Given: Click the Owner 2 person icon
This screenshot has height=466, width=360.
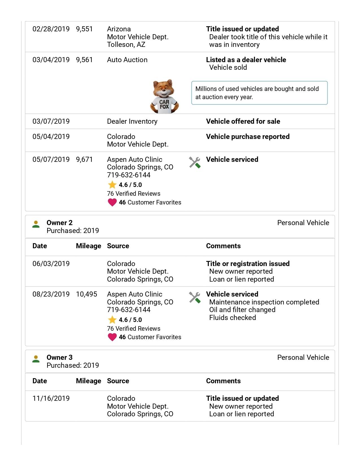Looking at the screenshot, I should pyautogui.click(x=36, y=224).
